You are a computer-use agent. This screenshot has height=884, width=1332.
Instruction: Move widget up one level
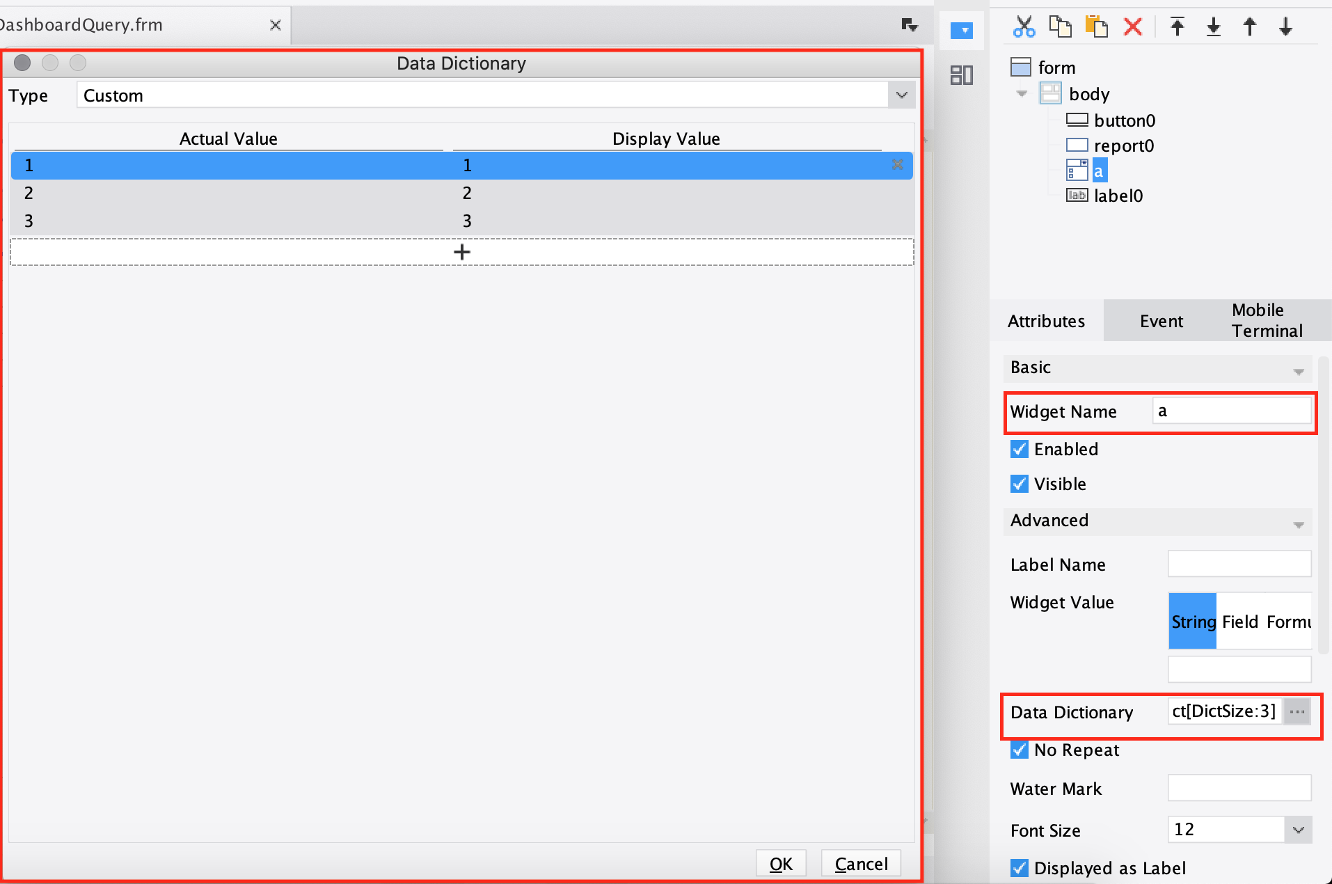tap(1250, 26)
